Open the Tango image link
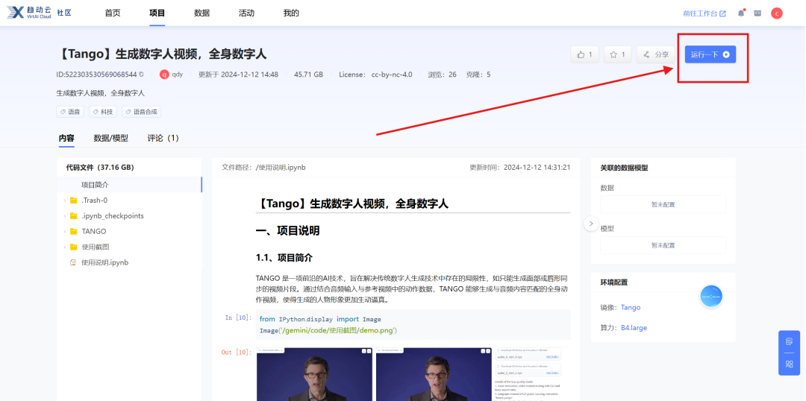Viewport: 806px width, 401px height. point(631,308)
